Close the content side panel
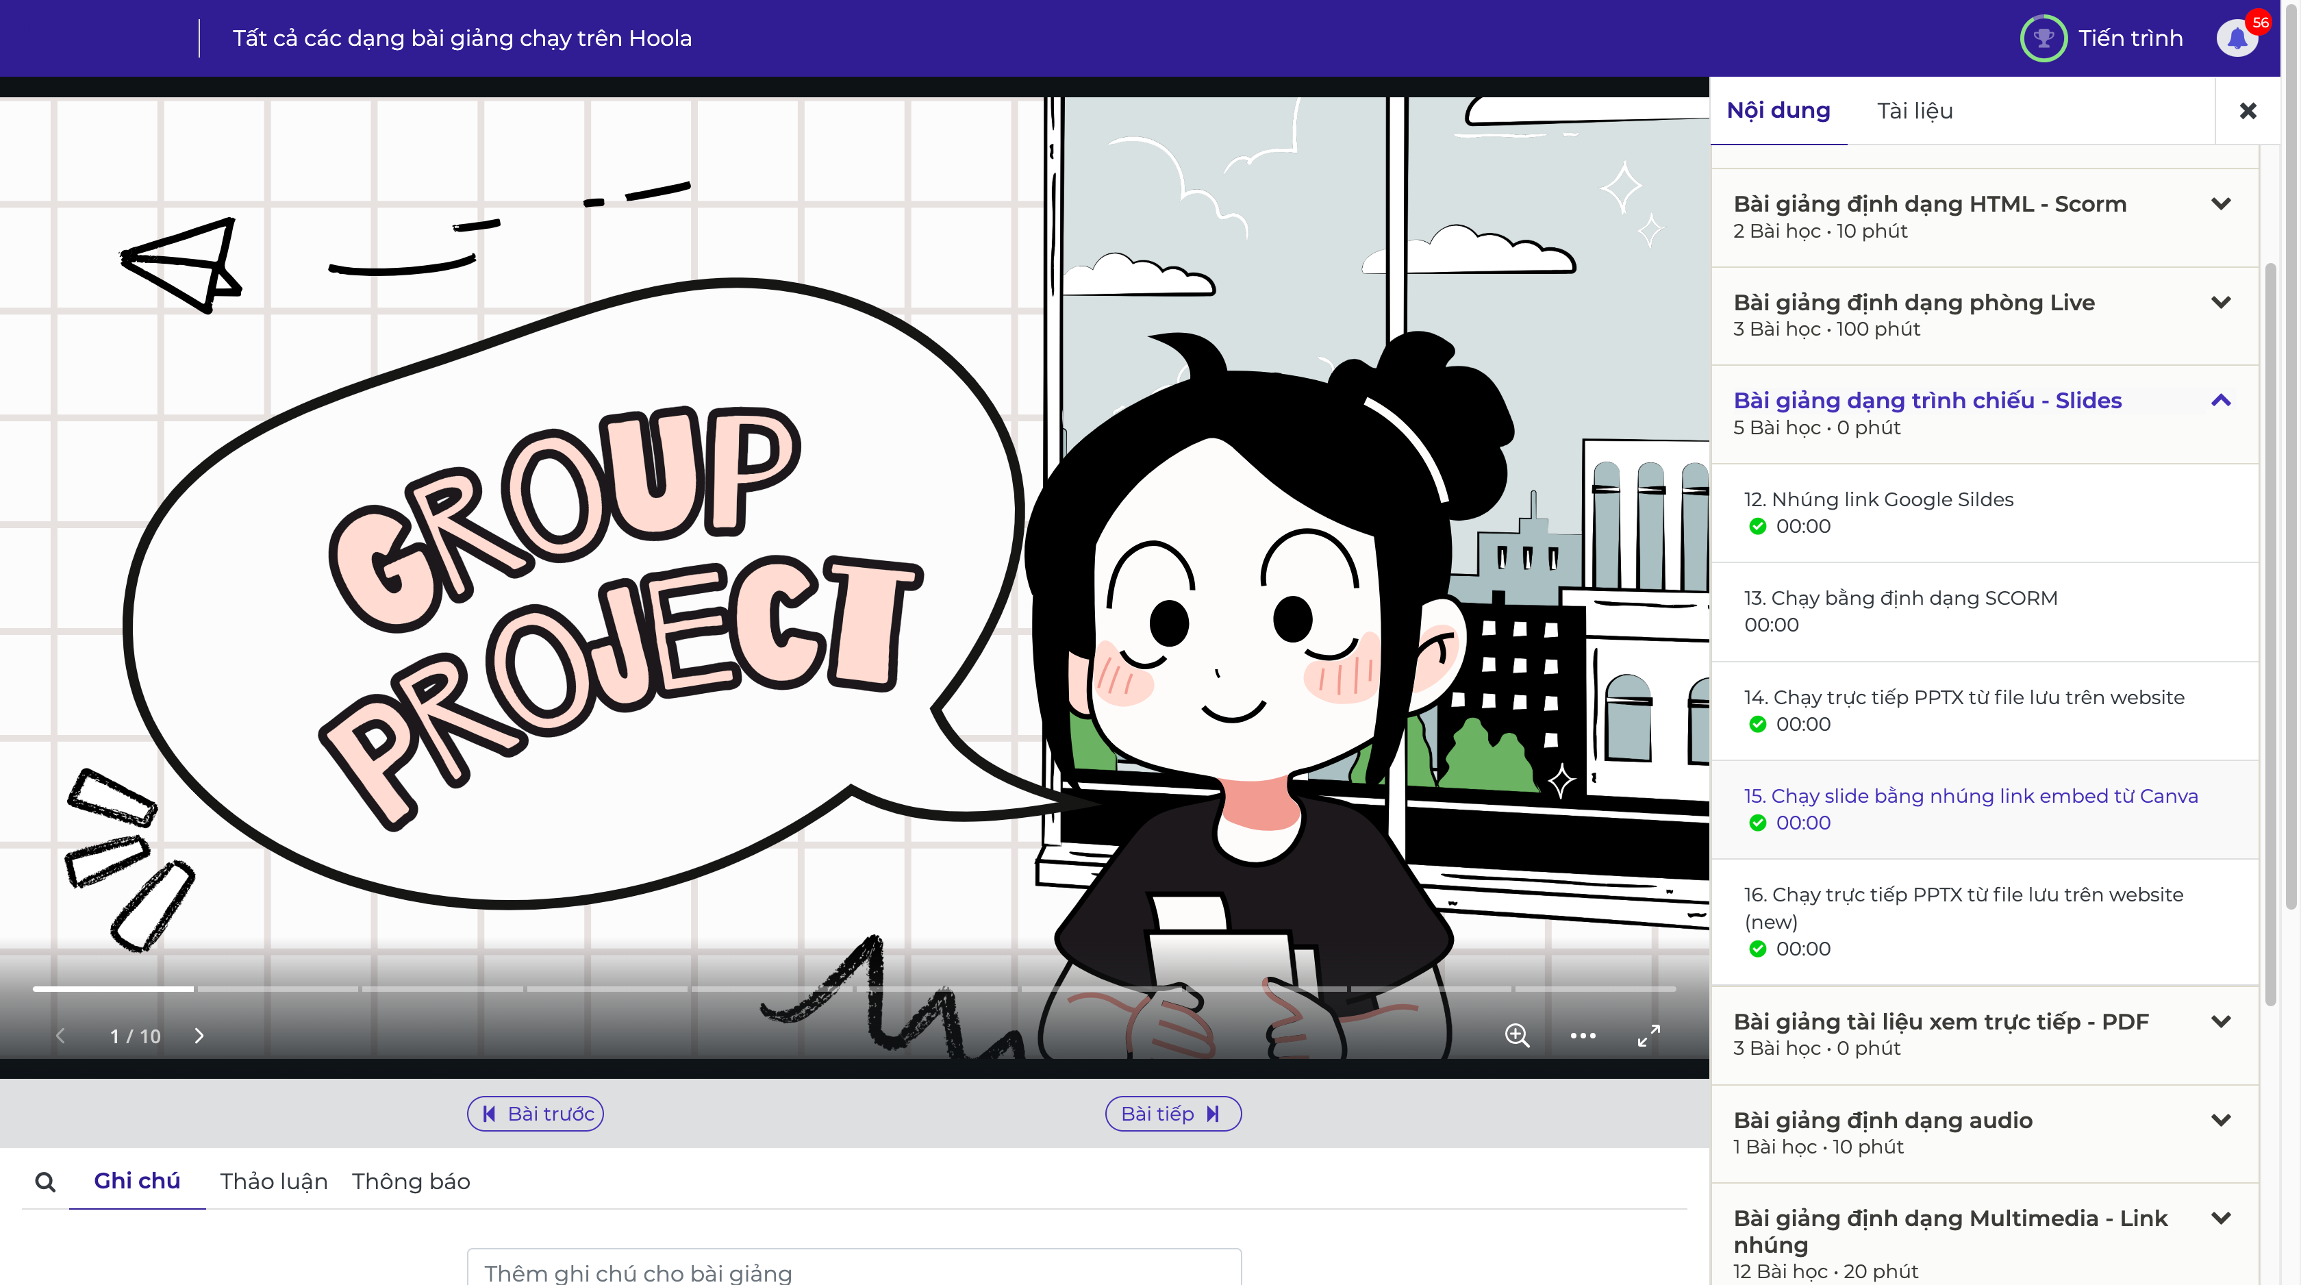 coord(2248,111)
